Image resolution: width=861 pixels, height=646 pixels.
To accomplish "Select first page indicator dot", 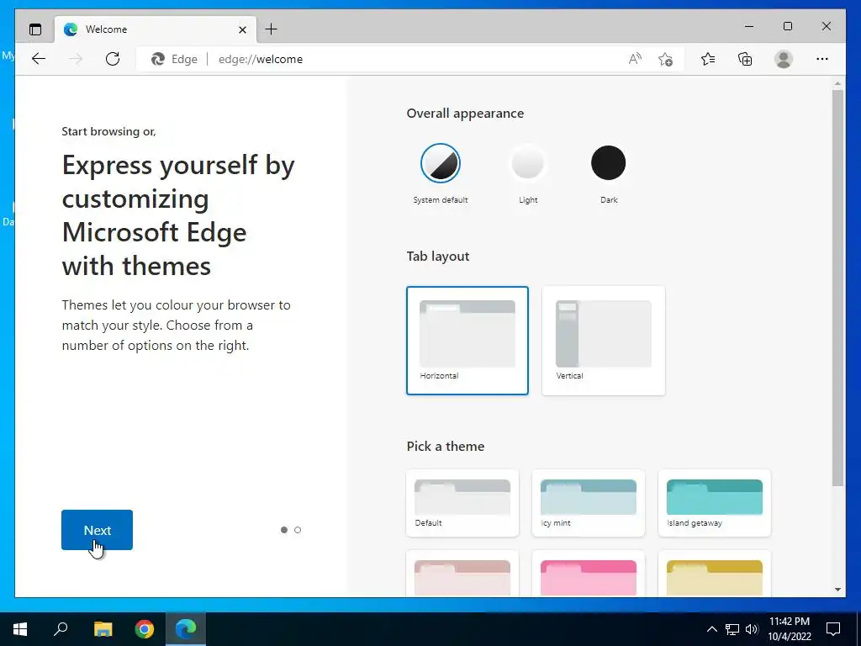I will click(x=284, y=530).
